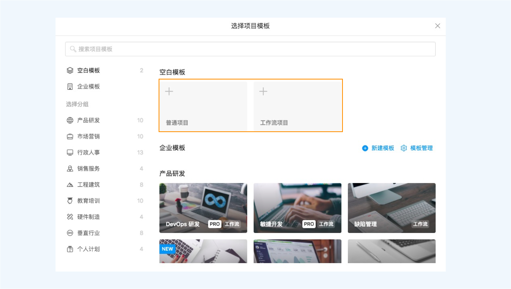Click the 选择分组 label
The width and height of the screenshot is (511, 289).
(x=77, y=104)
